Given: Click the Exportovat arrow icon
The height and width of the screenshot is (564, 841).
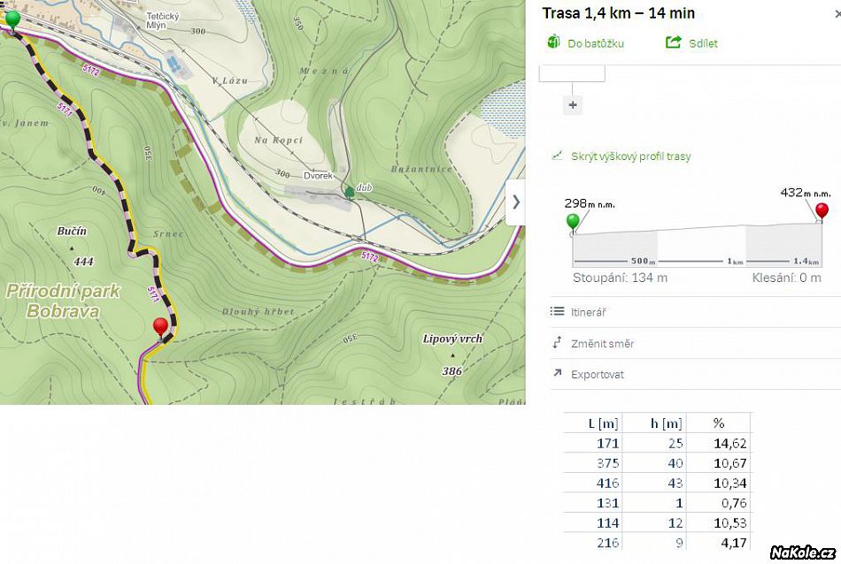Looking at the screenshot, I should tap(557, 374).
